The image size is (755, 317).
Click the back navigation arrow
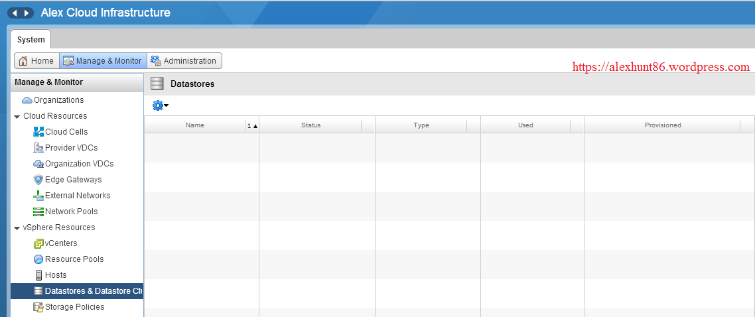15,13
